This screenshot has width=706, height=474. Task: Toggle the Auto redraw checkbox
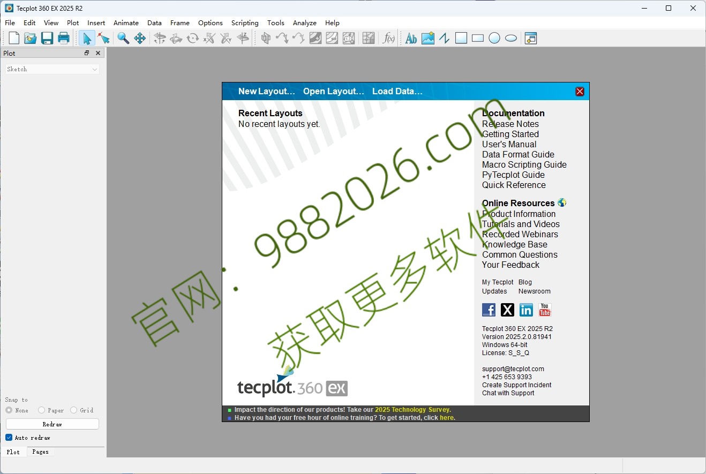click(x=9, y=438)
